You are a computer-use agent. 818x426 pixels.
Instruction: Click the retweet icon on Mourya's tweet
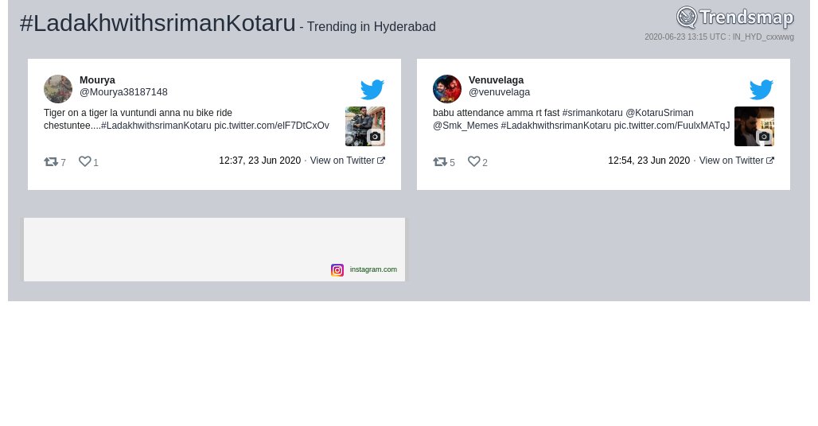coord(51,162)
